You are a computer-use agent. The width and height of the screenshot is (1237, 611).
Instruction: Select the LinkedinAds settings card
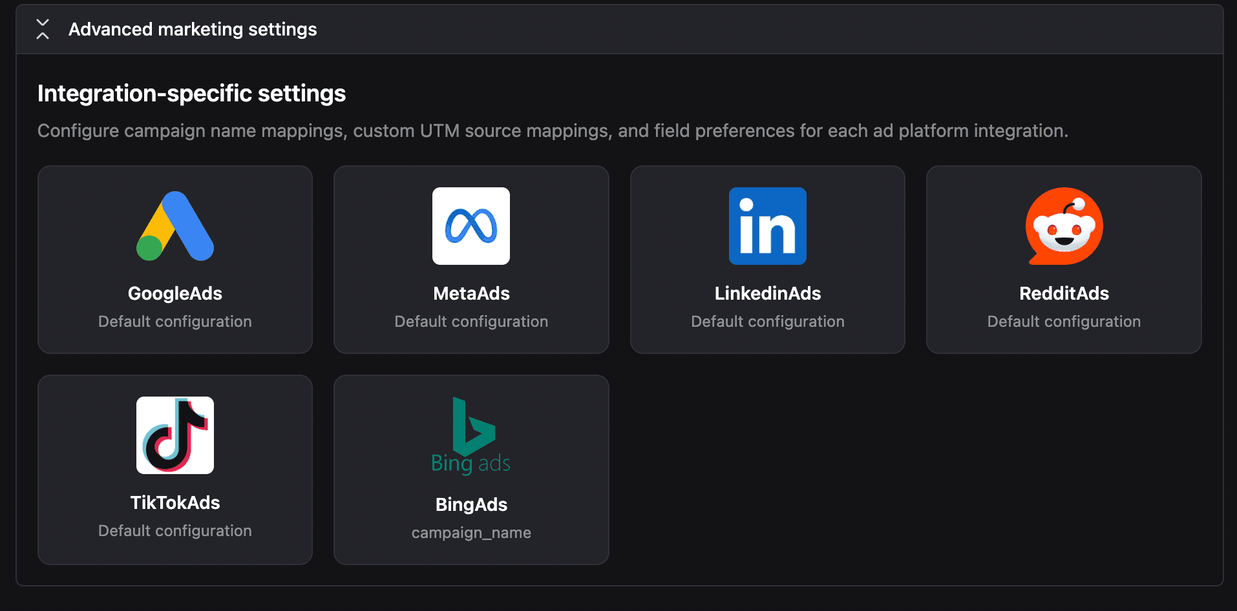(x=767, y=260)
